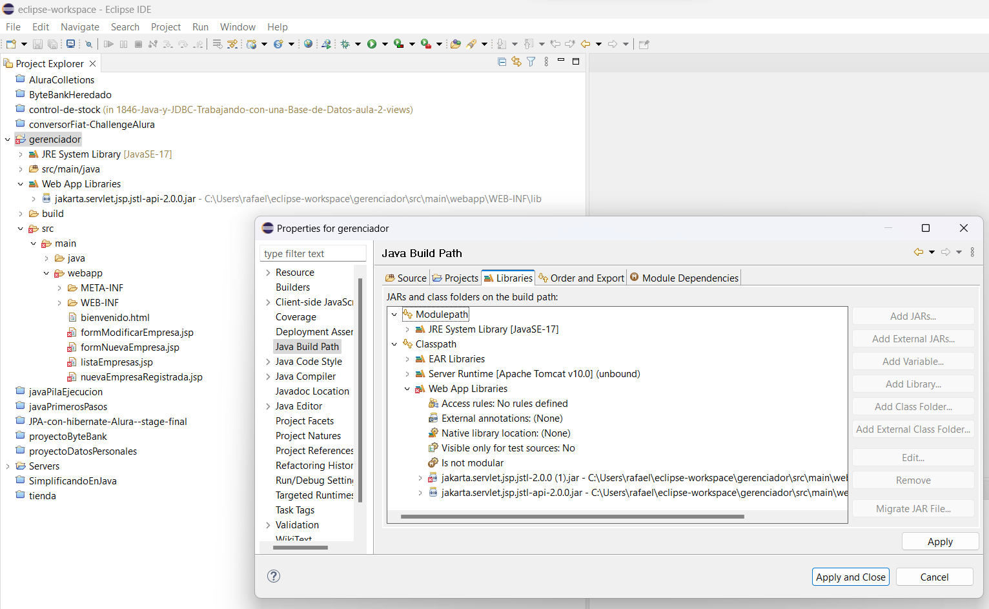Click the green Run icon

pyautogui.click(x=372, y=44)
